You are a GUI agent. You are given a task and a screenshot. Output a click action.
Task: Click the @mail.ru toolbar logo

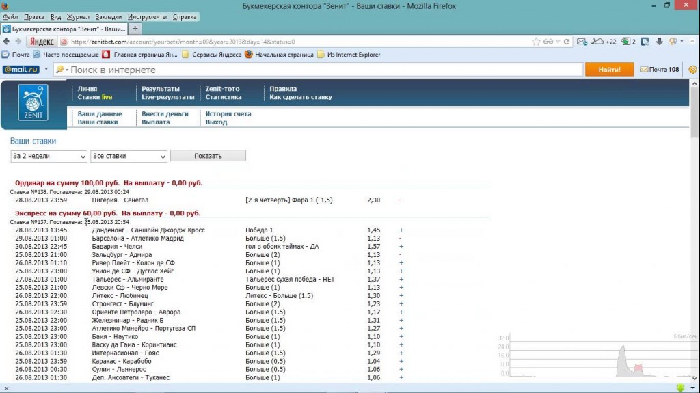click(x=21, y=70)
